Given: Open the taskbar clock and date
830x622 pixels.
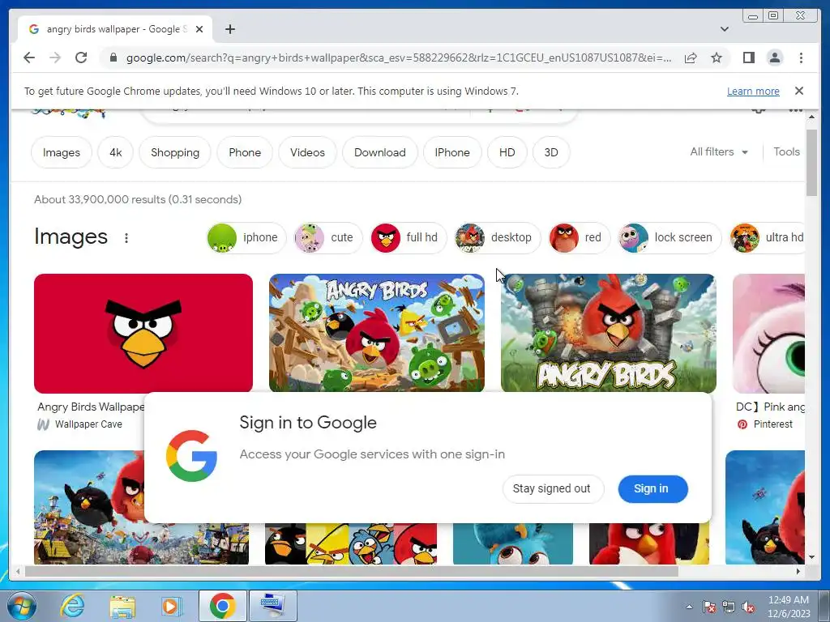Looking at the screenshot, I should click(x=789, y=607).
